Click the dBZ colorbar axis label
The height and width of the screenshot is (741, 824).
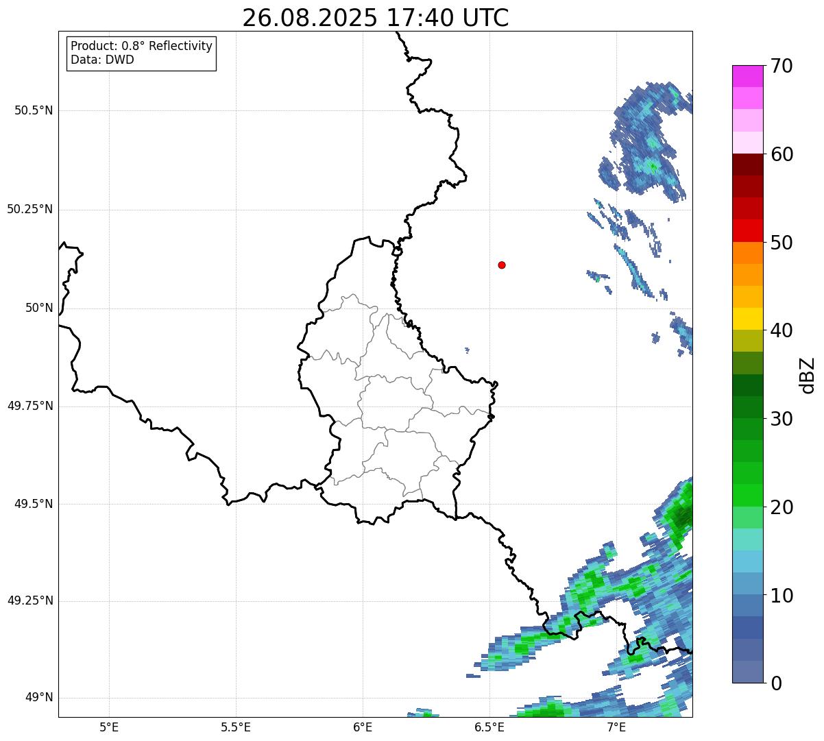click(x=808, y=375)
